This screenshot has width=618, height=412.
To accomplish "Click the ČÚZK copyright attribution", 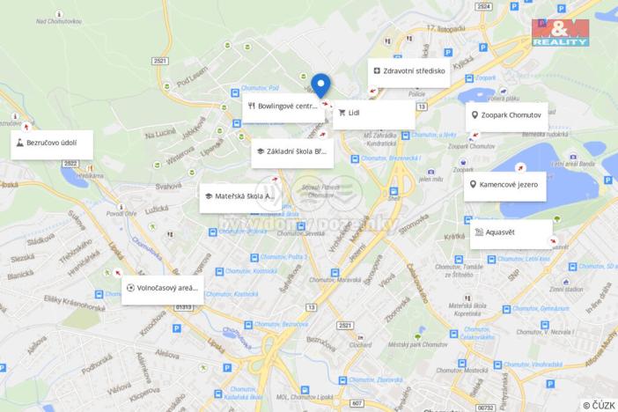I will click(x=599, y=405).
